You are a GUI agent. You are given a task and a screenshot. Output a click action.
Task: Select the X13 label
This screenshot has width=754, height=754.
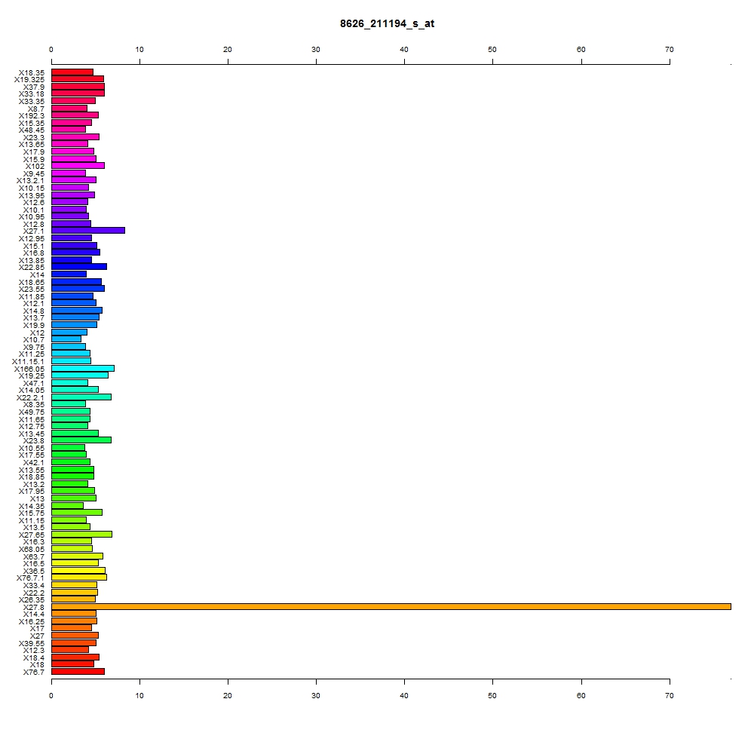pos(38,498)
